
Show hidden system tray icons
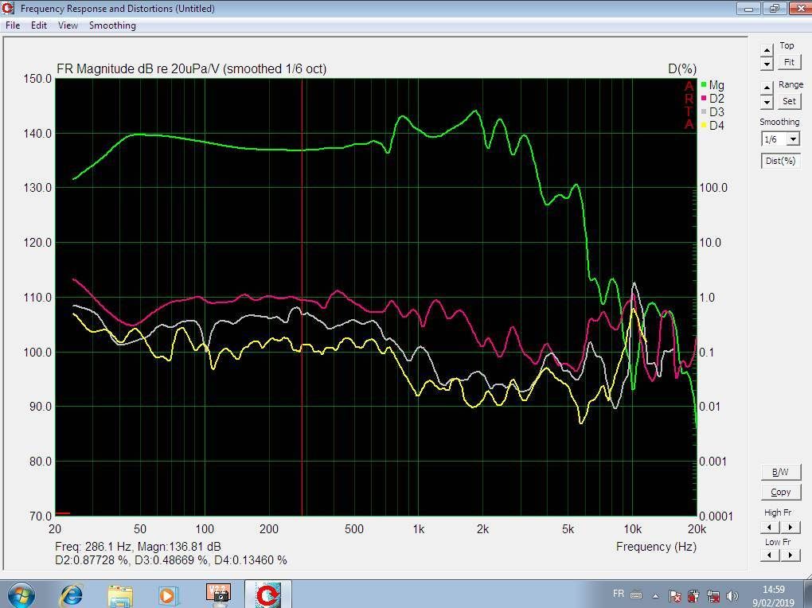point(656,595)
